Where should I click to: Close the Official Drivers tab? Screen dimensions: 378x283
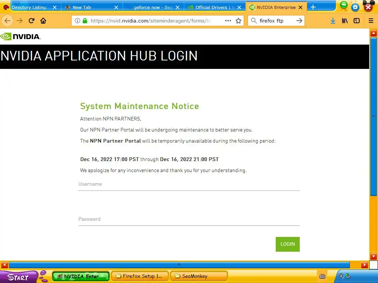pyautogui.click(x=239, y=7)
